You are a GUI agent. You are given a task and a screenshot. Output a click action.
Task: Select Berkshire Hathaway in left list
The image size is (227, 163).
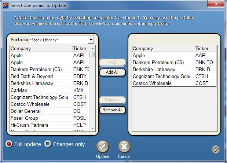pyautogui.click(x=50, y=83)
